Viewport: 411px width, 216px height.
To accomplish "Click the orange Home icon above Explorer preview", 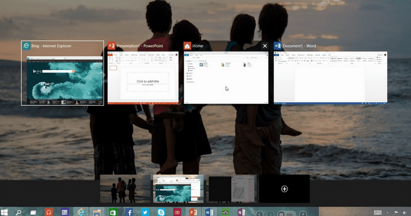I will [x=187, y=46].
